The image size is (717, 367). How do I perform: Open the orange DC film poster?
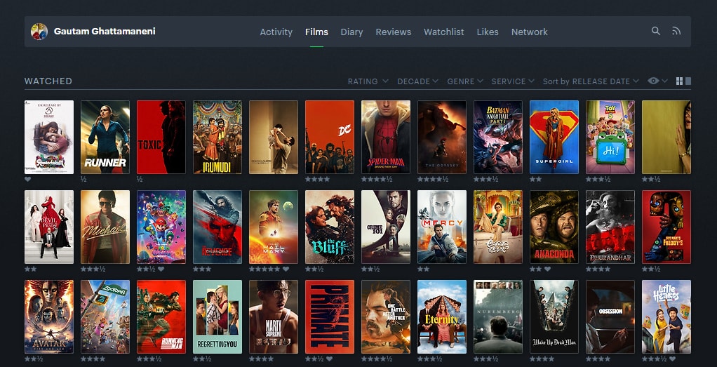click(330, 138)
